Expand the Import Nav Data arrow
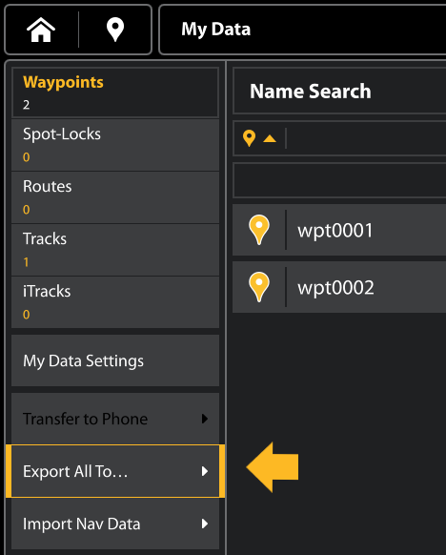 pyautogui.click(x=205, y=524)
